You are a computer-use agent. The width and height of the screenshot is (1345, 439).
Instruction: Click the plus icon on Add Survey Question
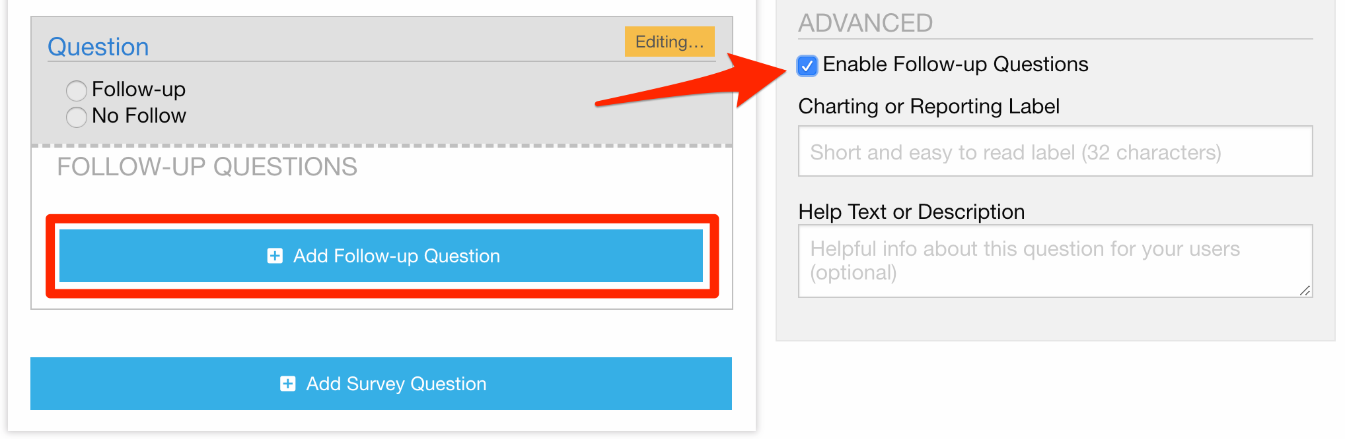coord(288,384)
